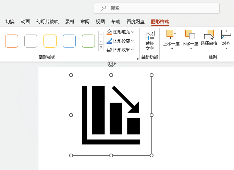Click the 下移一层 send backward icon
This screenshot has height=170, width=234.
(x=190, y=35)
